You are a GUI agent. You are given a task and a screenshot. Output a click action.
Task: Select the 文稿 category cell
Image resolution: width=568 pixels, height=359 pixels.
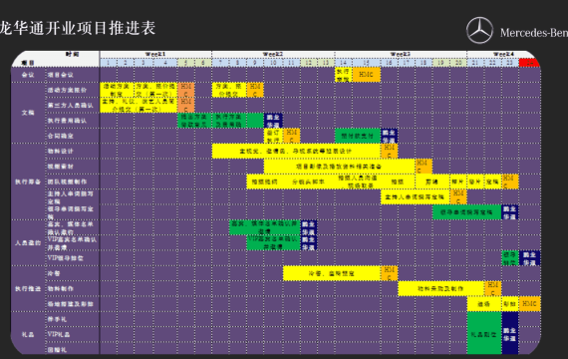point(28,113)
